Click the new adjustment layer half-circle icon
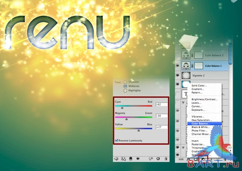Screen dimensions: 242x171 point(203,159)
